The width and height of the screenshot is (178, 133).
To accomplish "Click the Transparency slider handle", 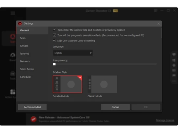I will (x=54, y=64).
